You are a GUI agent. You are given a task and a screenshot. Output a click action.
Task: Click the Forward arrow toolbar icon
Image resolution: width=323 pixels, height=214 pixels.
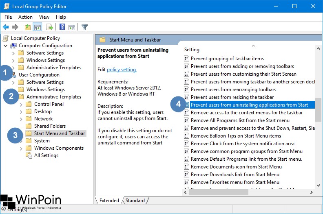15,27
